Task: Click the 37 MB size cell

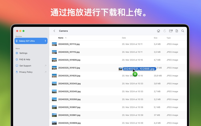Action: [157, 115]
